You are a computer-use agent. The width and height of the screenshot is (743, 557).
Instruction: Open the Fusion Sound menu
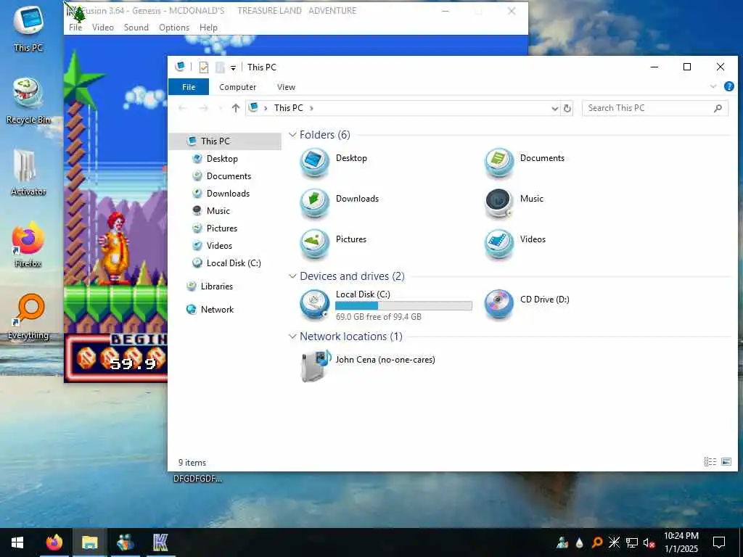click(x=136, y=28)
